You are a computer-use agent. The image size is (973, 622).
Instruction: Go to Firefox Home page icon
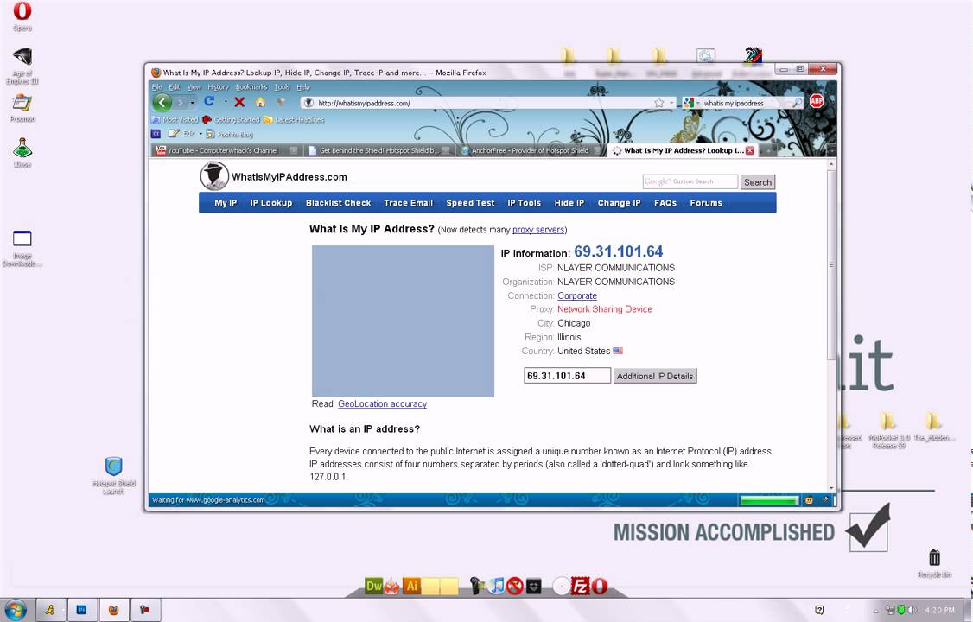tap(261, 102)
